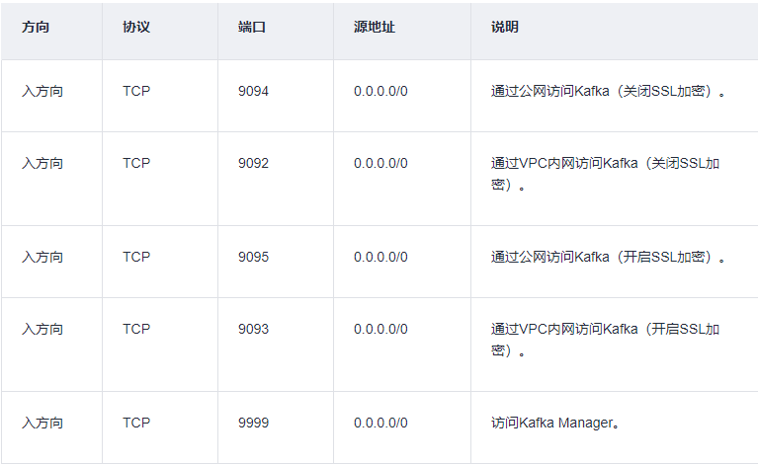Select port 9095 cell
The image size is (758, 464).
tap(253, 257)
